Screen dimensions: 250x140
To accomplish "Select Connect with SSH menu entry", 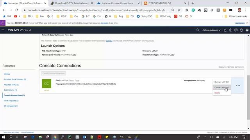I will tap(221, 82).
